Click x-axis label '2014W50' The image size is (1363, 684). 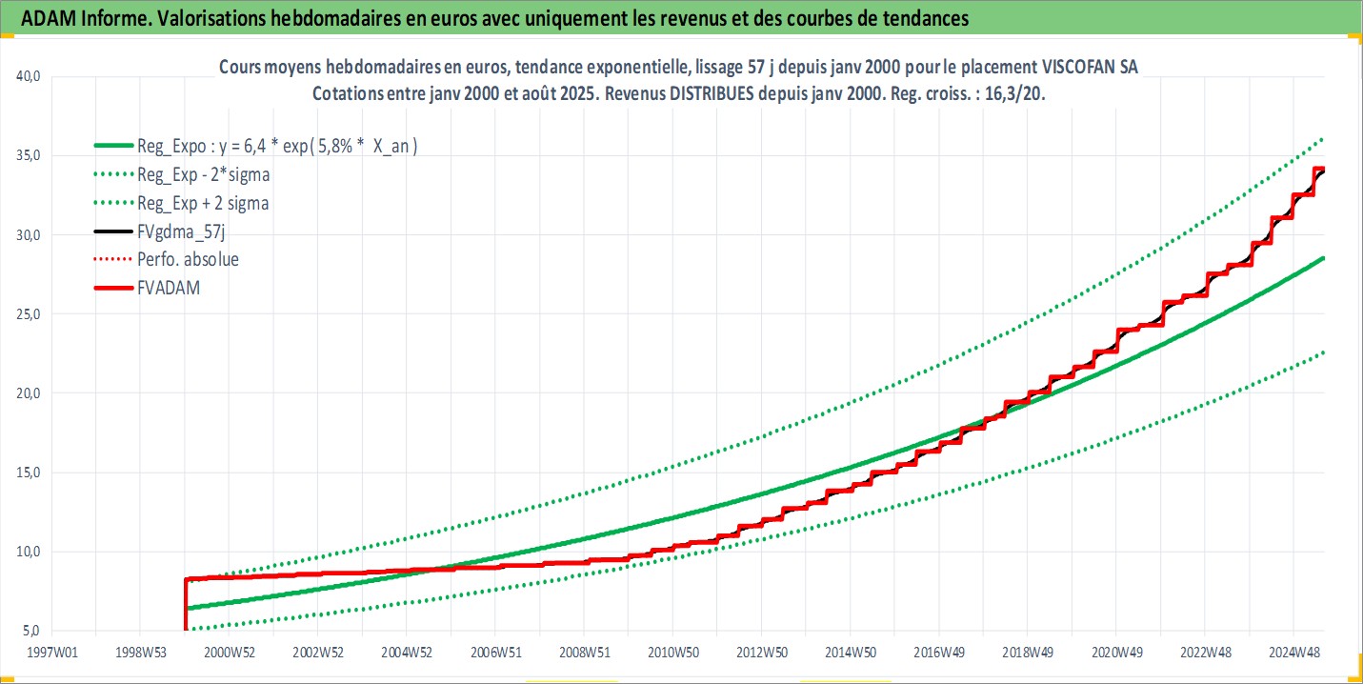pos(851,653)
